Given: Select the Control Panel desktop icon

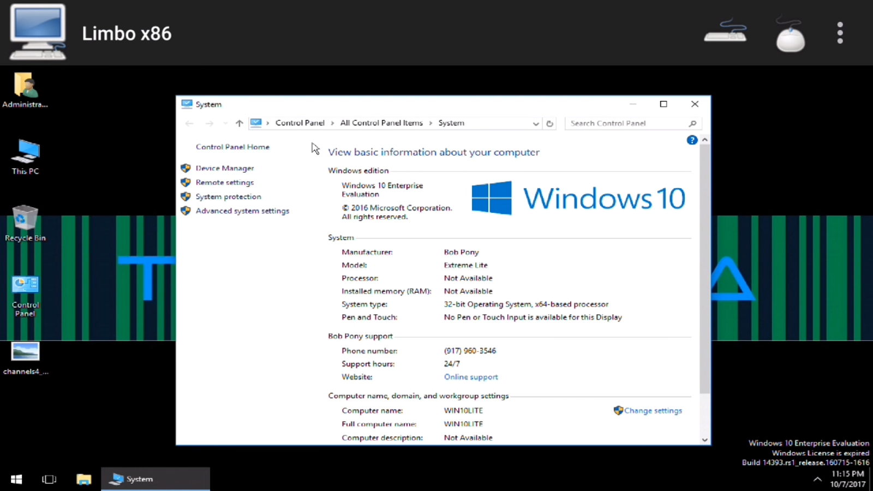Looking at the screenshot, I should 25,296.
